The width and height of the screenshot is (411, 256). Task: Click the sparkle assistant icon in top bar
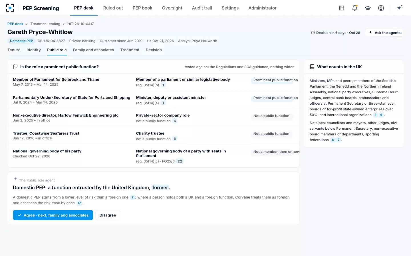(400, 8)
